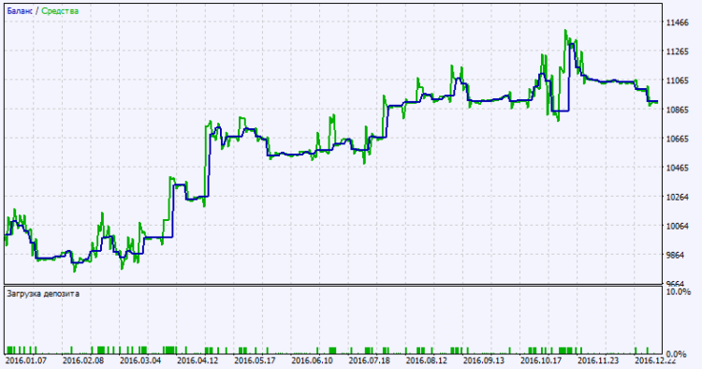
Task: Click the 10.0% deposit load label
Action: [679, 292]
